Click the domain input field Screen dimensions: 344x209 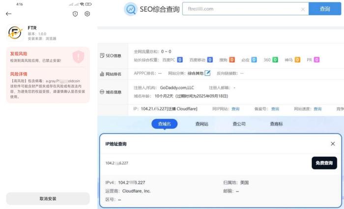pyautogui.click(x=241, y=9)
